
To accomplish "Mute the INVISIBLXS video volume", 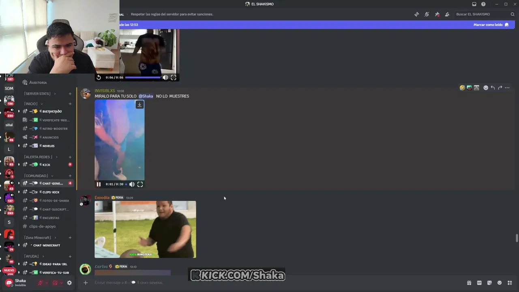I will pyautogui.click(x=132, y=184).
